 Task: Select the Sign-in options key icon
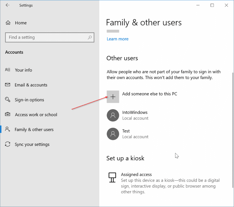coord(8,99)
